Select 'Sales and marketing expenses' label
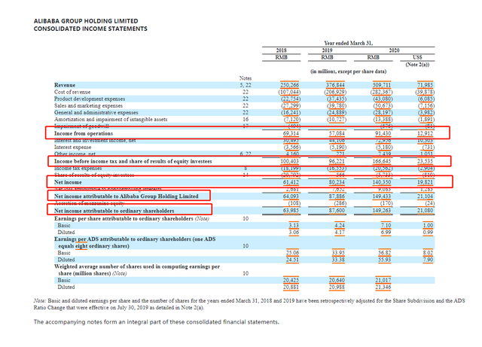 click(88, 105)
